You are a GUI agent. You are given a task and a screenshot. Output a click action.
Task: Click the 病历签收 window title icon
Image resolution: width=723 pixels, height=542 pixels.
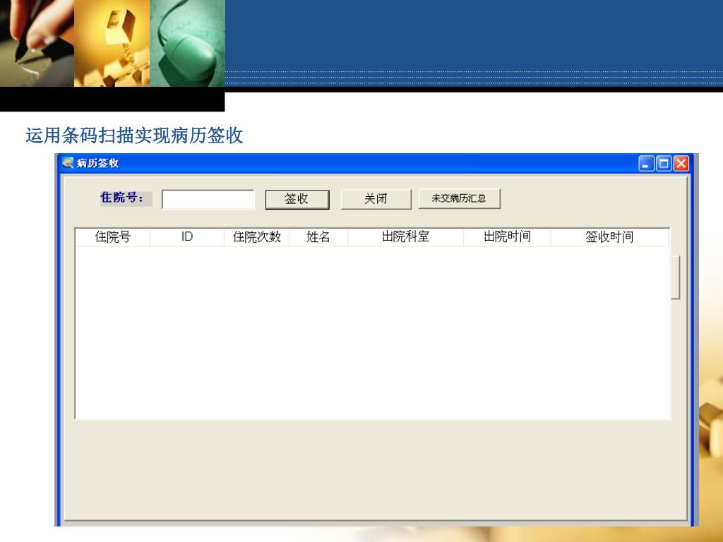point(68,163)
